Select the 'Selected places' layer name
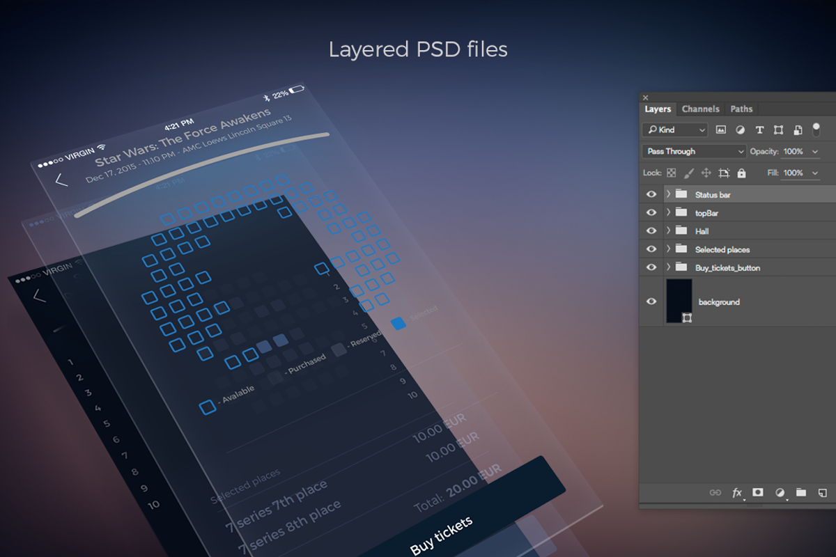 722,249
